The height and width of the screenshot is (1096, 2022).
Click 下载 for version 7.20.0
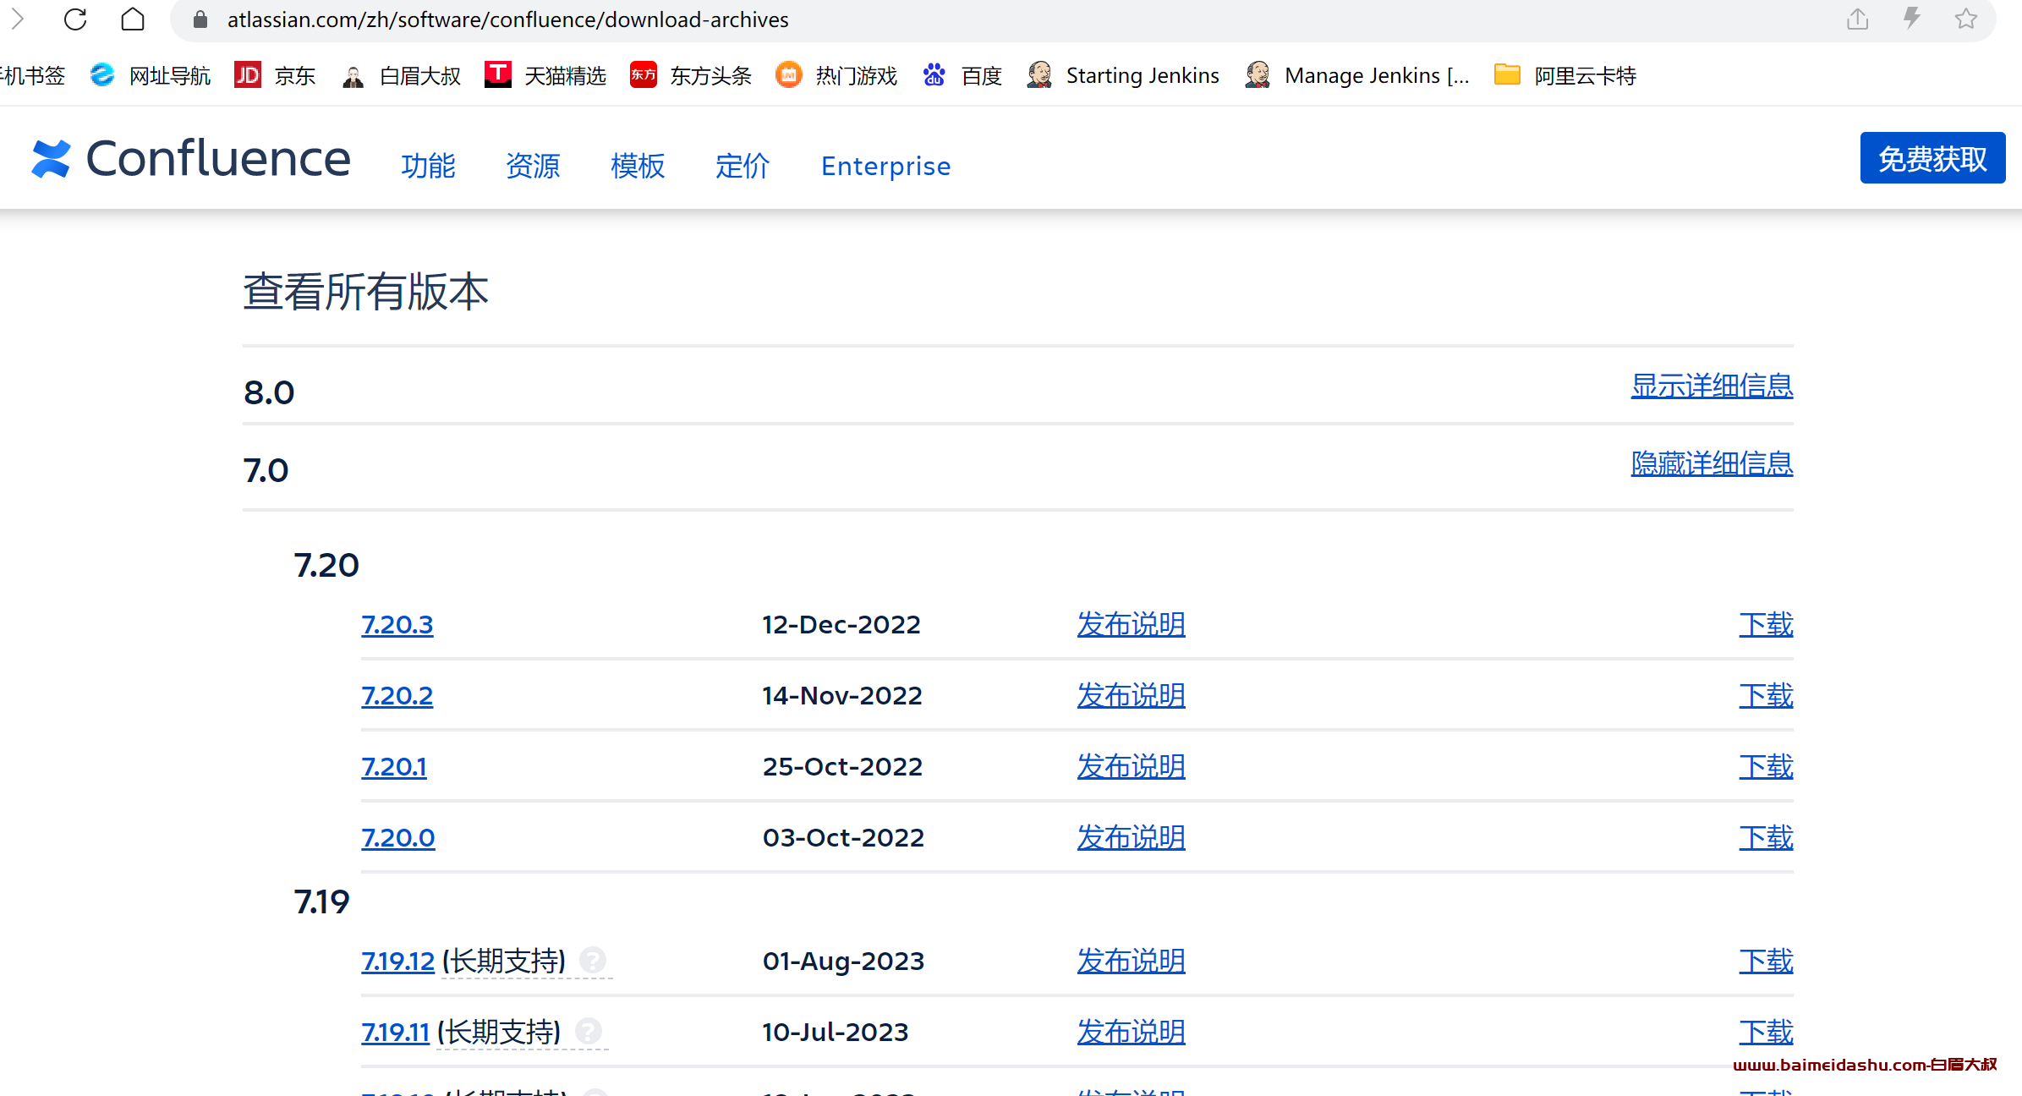pyautogui.click(x=1766, y=837)
